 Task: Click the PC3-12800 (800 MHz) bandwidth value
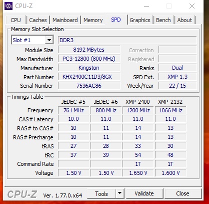point(89,59)
